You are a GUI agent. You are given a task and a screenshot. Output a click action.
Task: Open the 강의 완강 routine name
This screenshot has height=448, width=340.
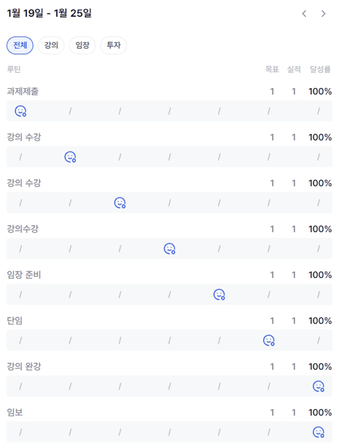point(24,367)
